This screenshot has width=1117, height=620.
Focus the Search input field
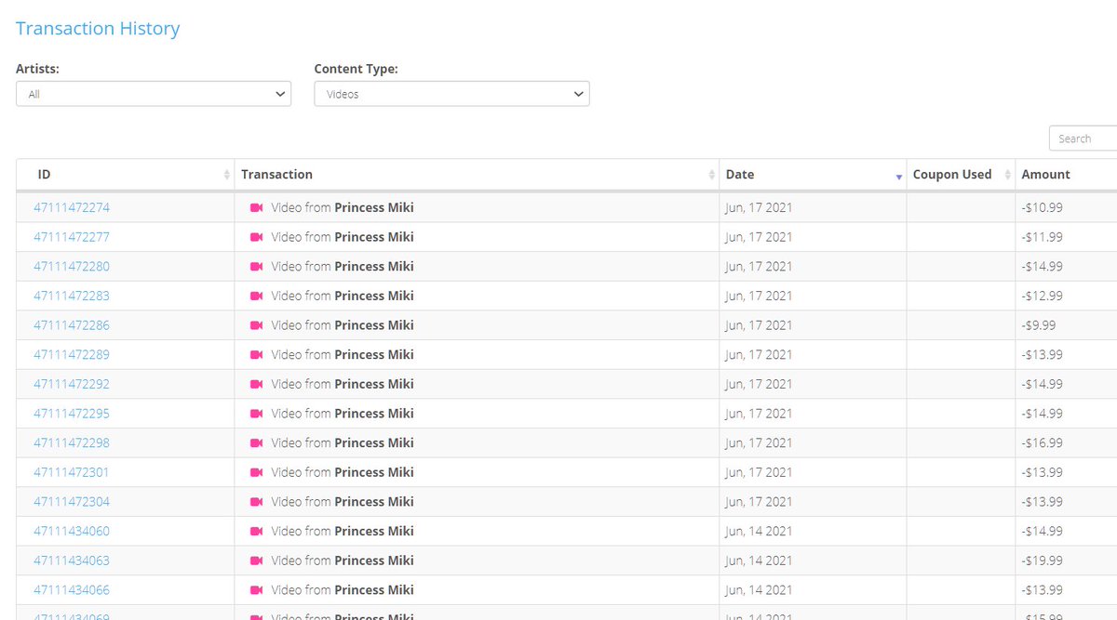1083,139
